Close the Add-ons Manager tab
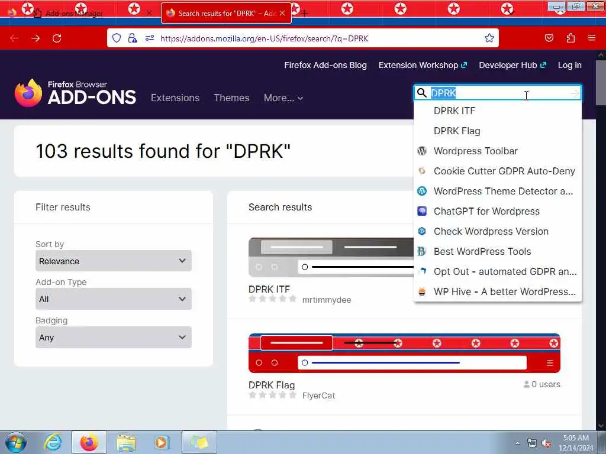 pyautogui.click(x=149, y=13)
